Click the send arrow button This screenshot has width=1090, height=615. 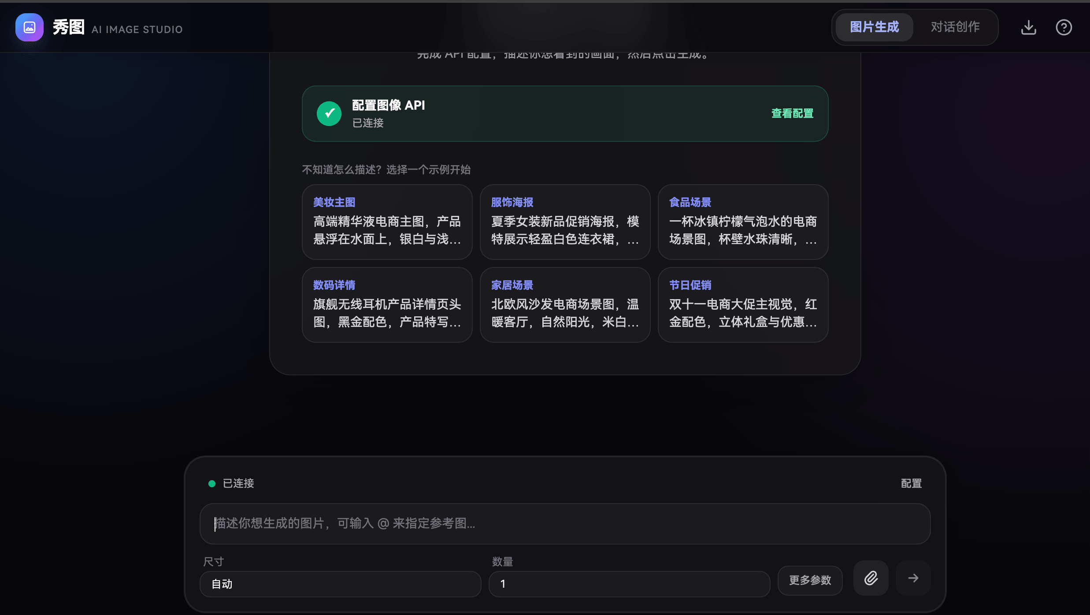tap(913, 578)
